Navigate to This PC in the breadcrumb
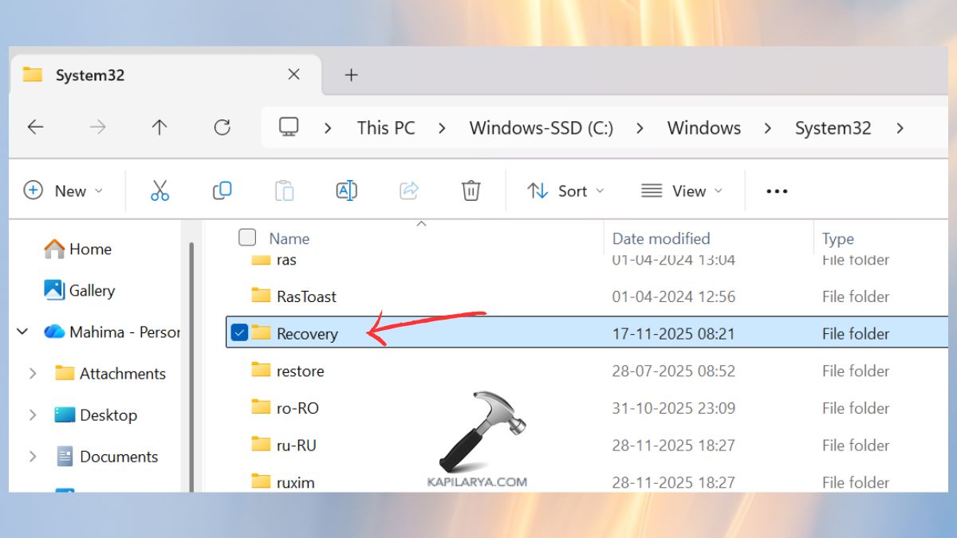This screenshot has height=538, width=957. [x=385, y=128]
